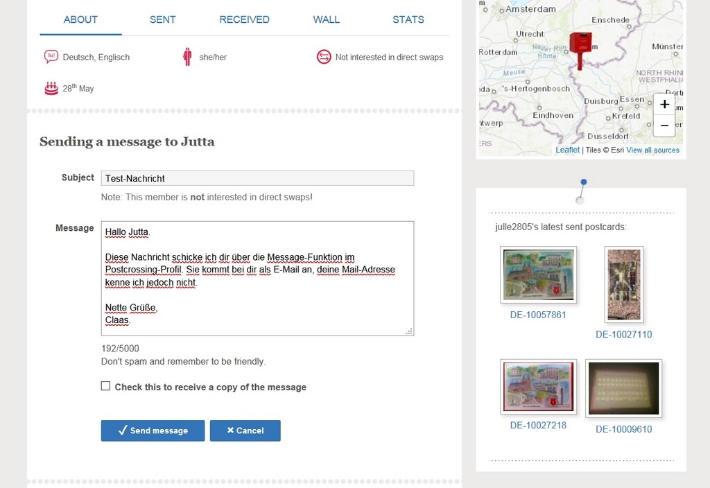Click the blue pushpin icon

(x=582, y=183)
